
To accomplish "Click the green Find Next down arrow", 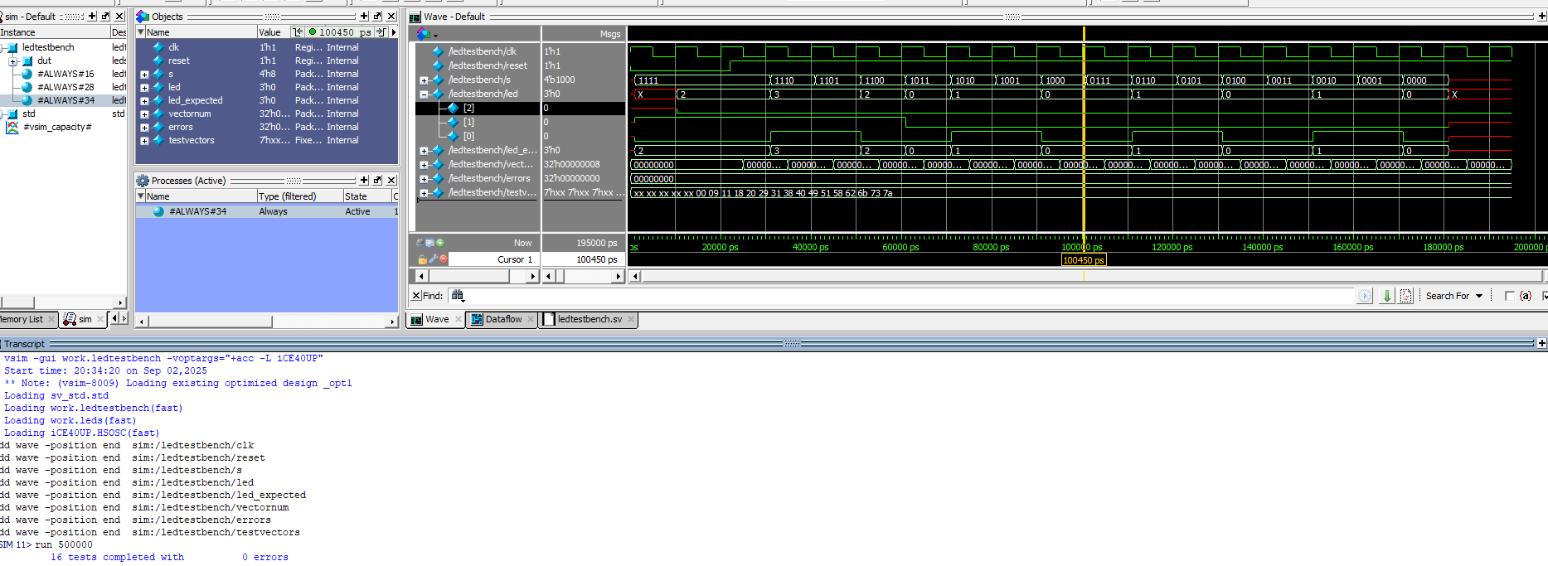I will coord(1386,296).
